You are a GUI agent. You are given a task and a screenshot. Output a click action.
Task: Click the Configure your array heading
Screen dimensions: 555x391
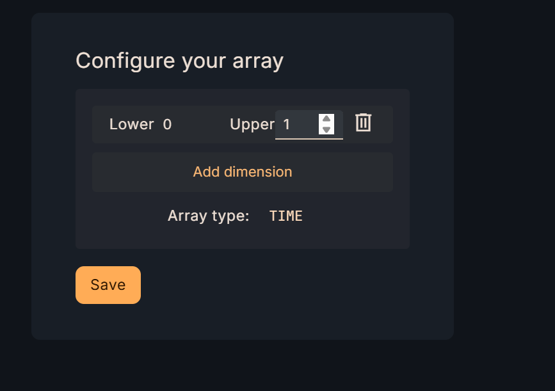pyautogui.click(x=179, y=61)
